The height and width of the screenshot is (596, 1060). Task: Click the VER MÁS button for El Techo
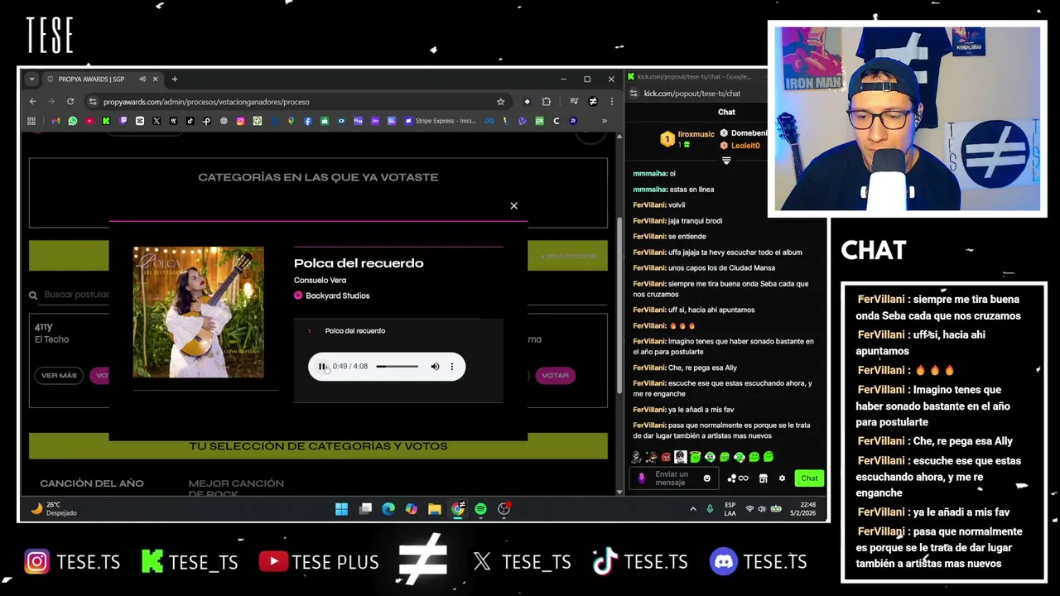[59, 375]
